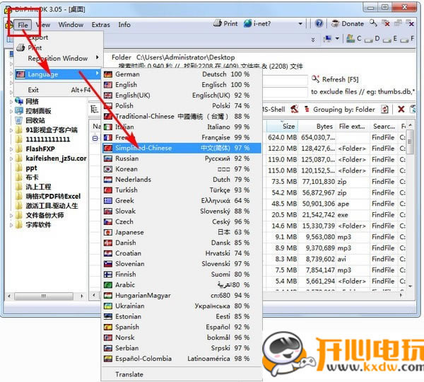Select the FlashFXP folder
This screenshot has width=424, height=382.
coord(40,149)
